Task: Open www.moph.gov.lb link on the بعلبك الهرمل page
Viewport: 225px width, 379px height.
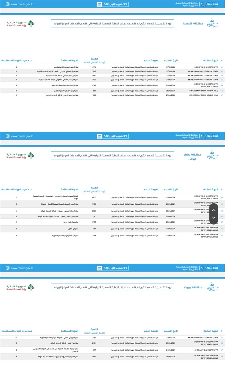Action: tap(22, 136)
